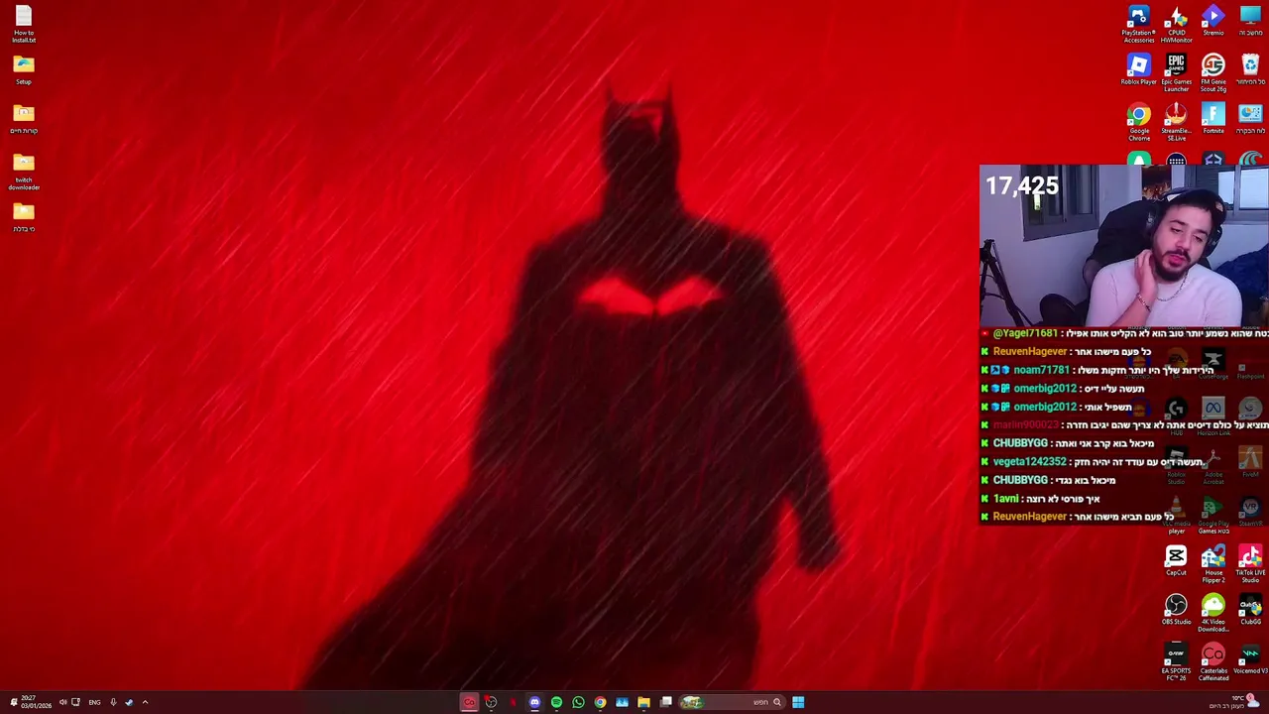Click chat username ReuvenHagever in top message
Screen dimensions: 1269x714
pyautogui.click(x=1029, y=351)
